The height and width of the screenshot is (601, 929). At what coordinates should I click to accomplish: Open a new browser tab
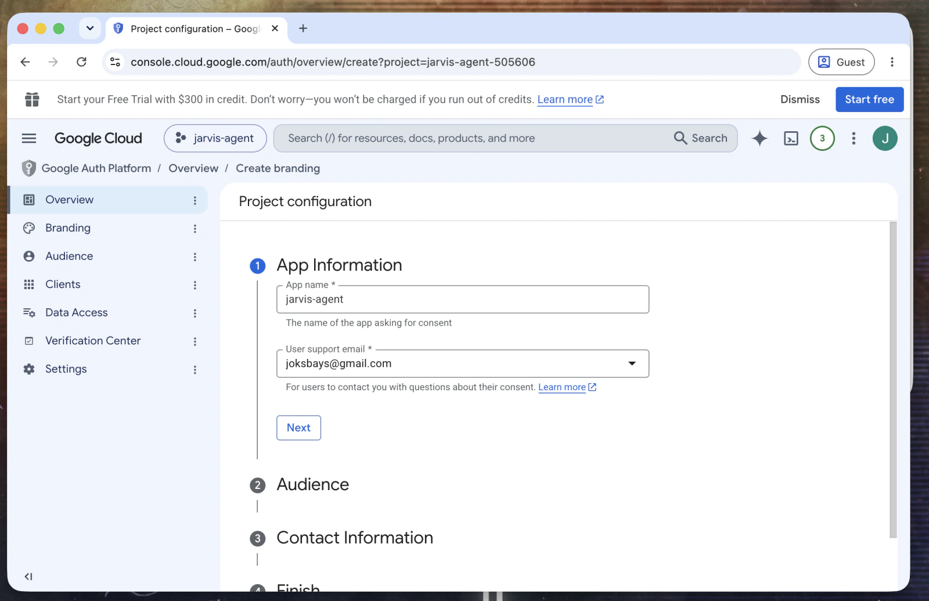[x=303, y=28]
